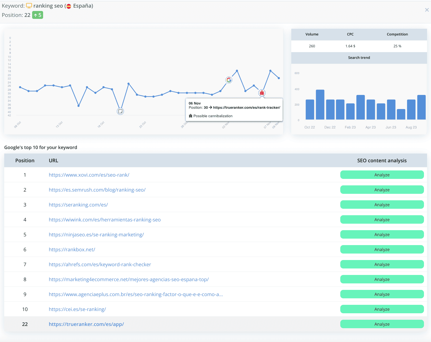Click the Spain flag icon next to España
The height and width of the screenshot is (342, 431).
(68, 5)
